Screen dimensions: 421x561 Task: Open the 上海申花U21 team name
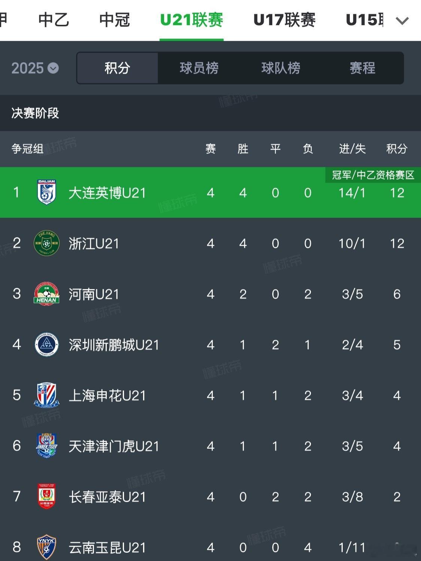point(107,396)
